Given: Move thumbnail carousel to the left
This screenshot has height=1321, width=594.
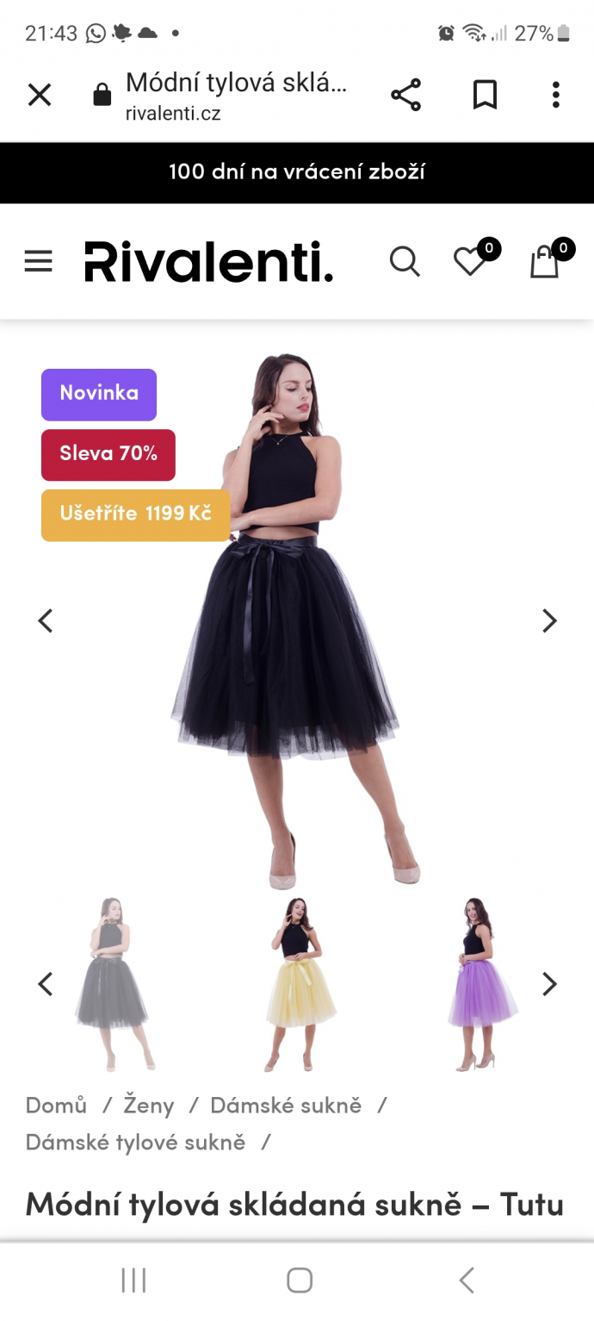Looking at the screenshot, I should pos(45,984).
